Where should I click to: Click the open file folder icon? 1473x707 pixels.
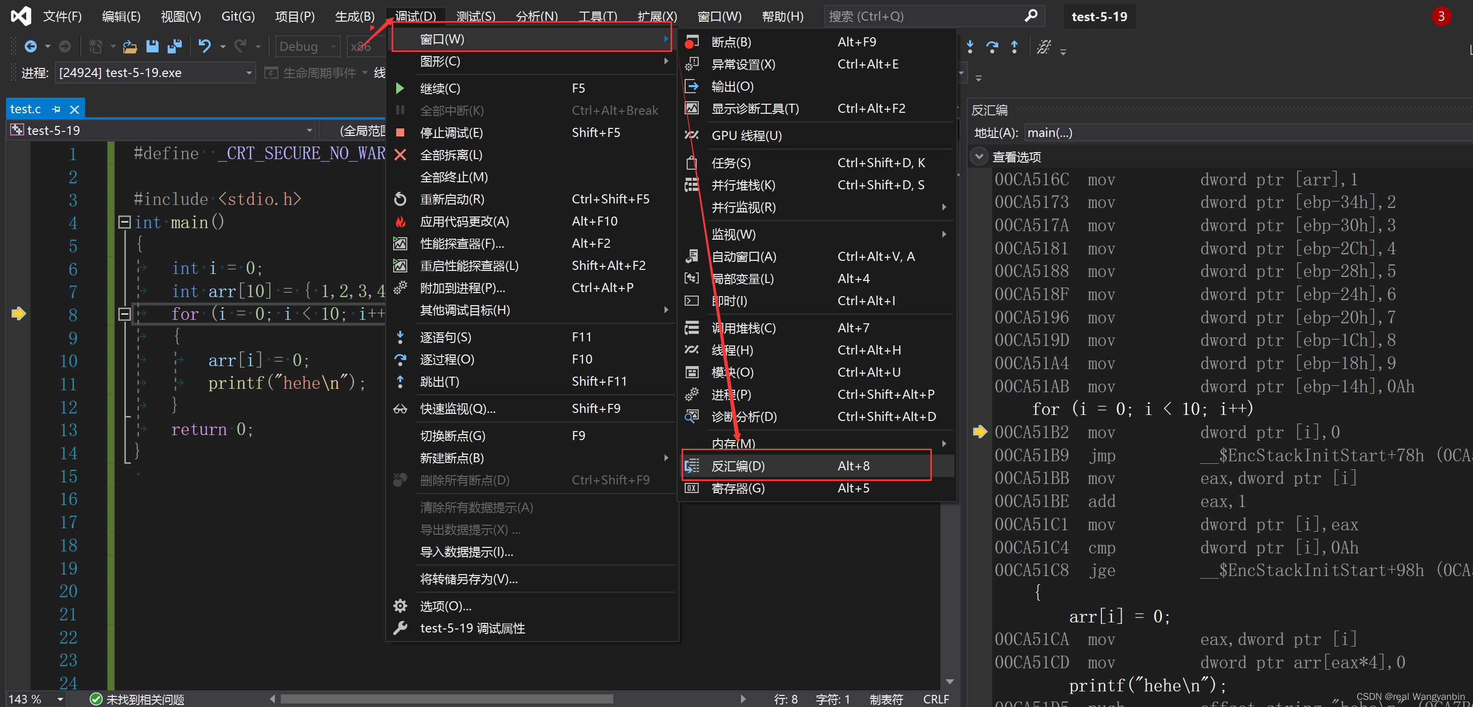[130, 46]
